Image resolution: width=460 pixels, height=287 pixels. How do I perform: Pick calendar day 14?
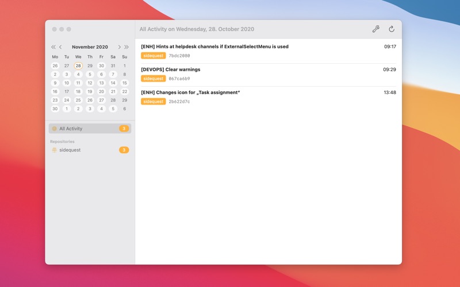click(x=113, y=83)
